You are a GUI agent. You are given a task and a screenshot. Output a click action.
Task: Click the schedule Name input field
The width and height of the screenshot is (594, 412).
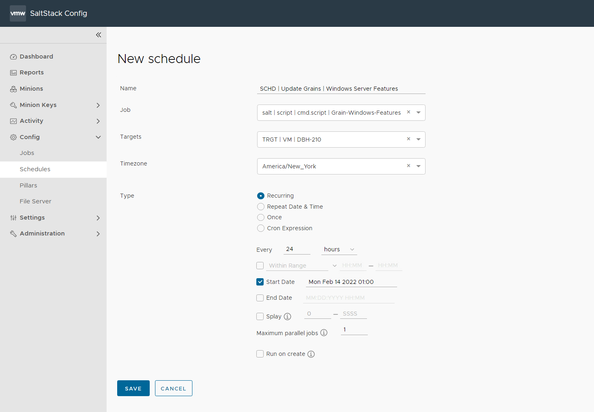(x=341, y=89)
